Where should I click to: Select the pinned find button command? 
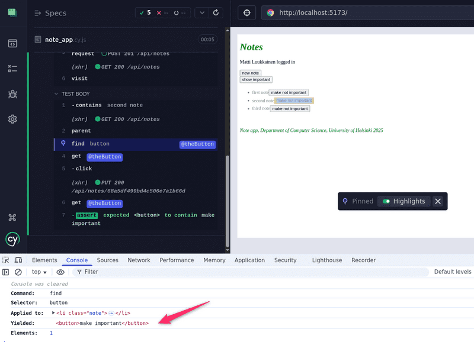point(136,144)
